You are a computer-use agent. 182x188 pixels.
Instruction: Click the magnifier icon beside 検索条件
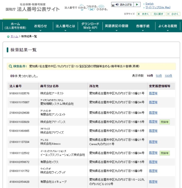10,66
